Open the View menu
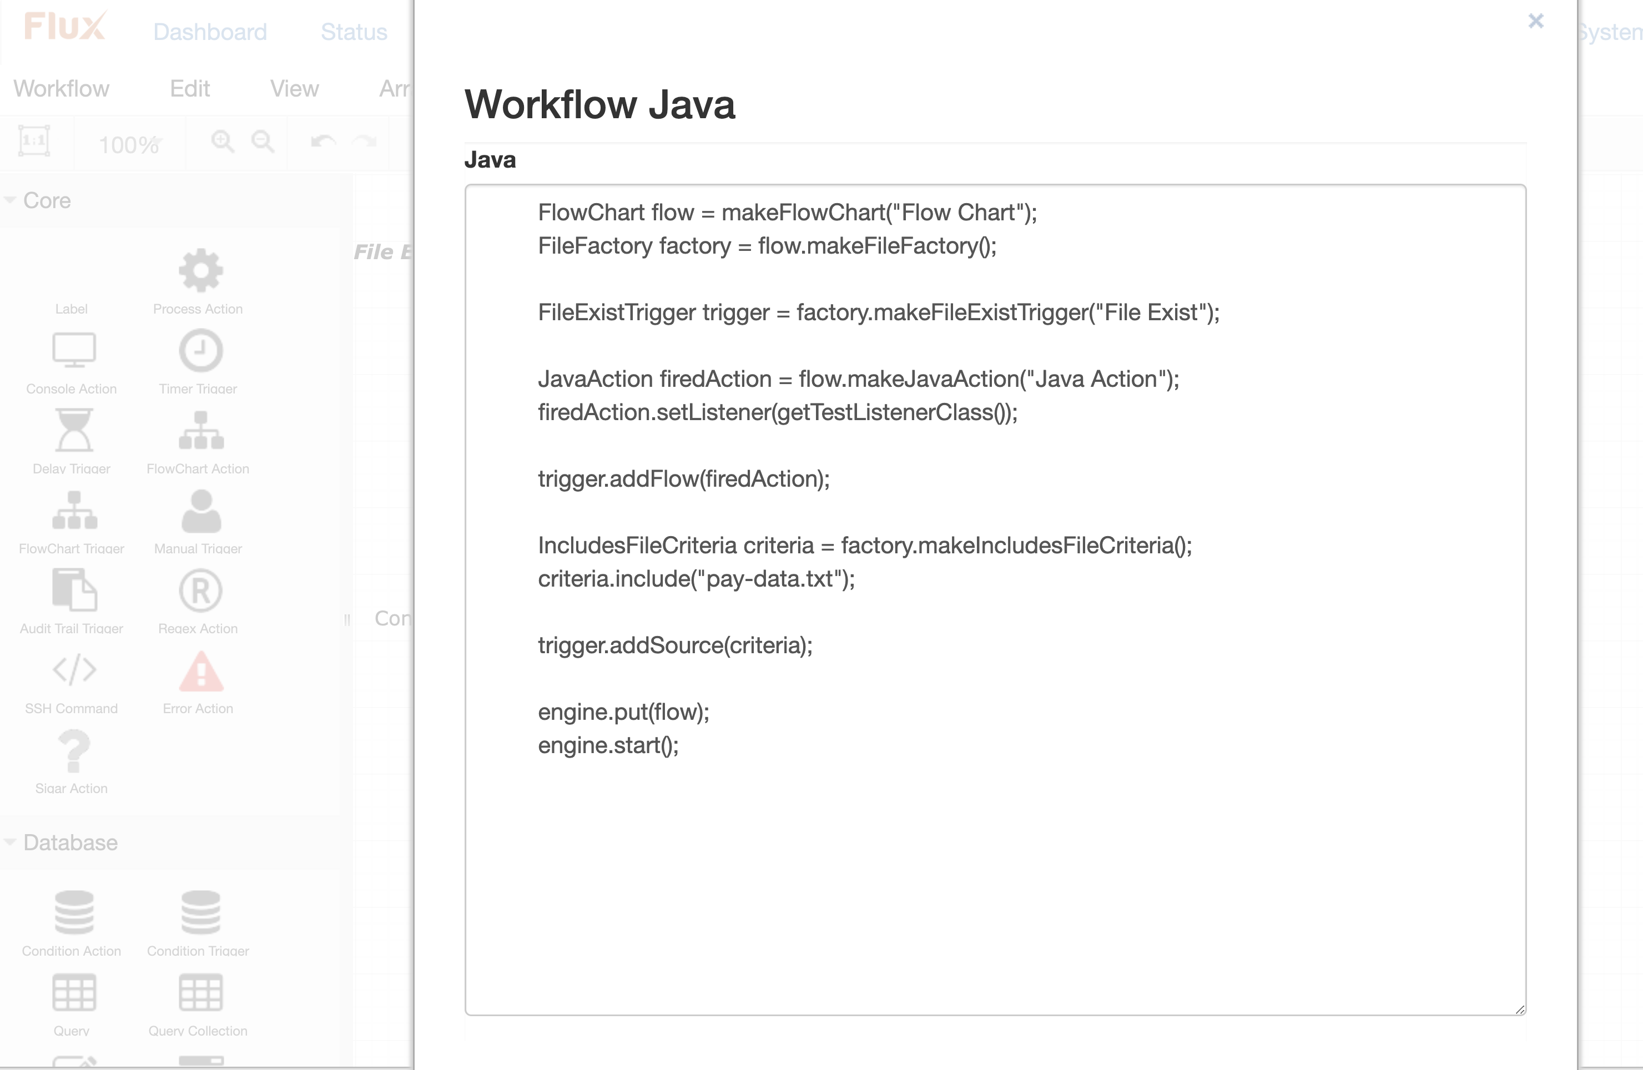Image resolution: width=1643 pixels, height=1070 pixels. pos(295,88)
